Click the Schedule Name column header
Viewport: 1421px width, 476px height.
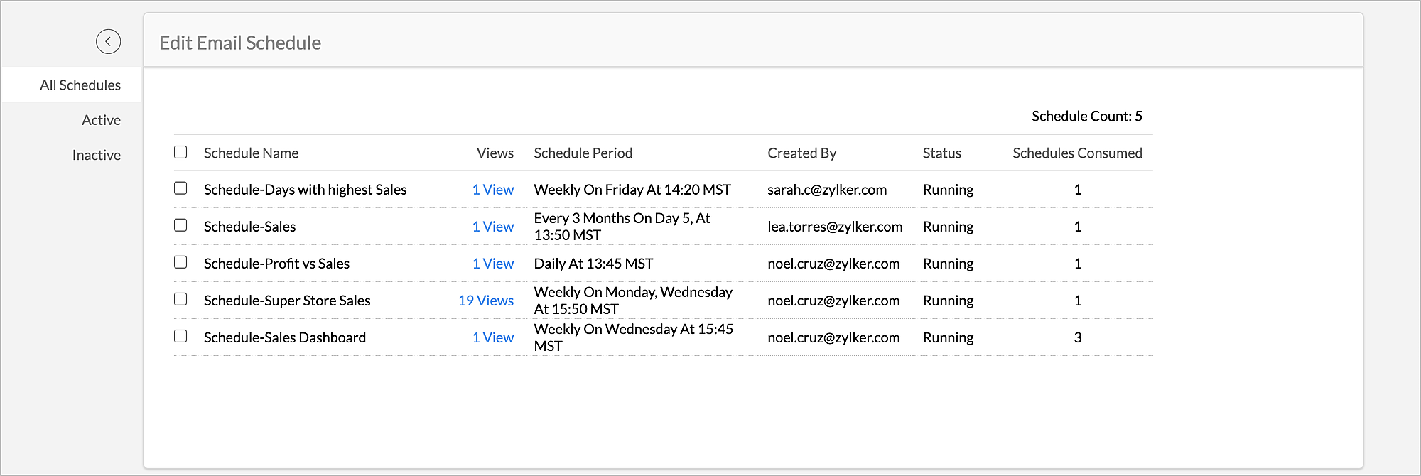point(251,153)
